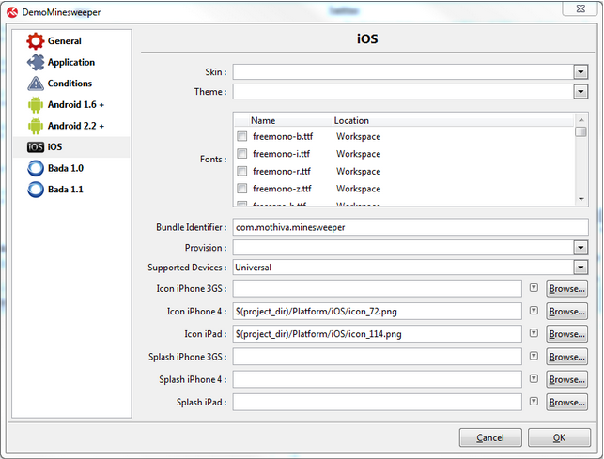Viewport: 604px width, 459px height.
Task: Click the Bada 1.1 ring icon
Action: coord(36,190)
